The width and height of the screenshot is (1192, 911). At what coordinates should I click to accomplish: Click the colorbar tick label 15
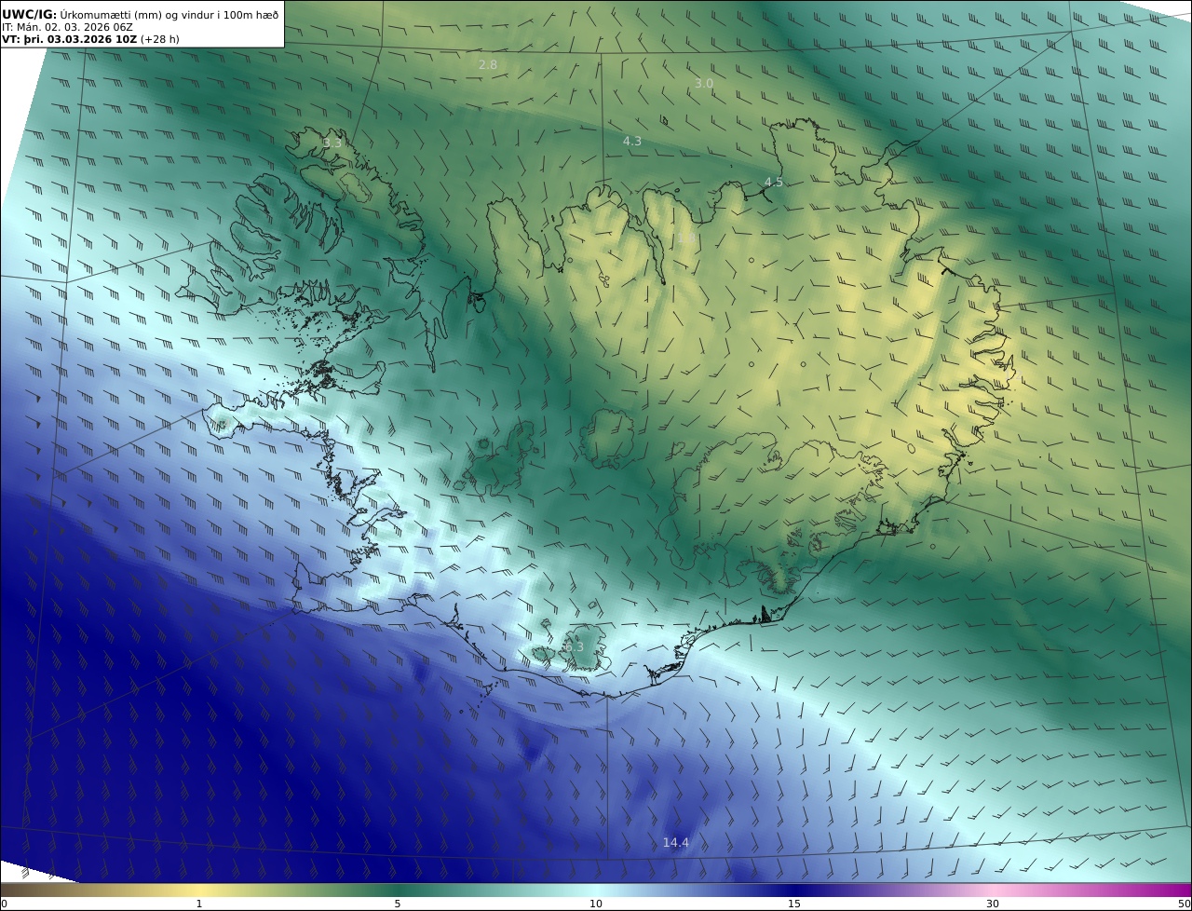[794, 904]
